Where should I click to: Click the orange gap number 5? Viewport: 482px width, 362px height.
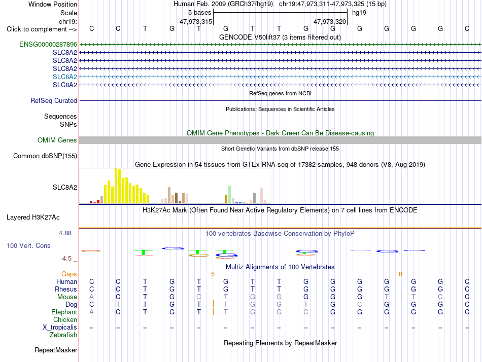(x=213, y=274)
